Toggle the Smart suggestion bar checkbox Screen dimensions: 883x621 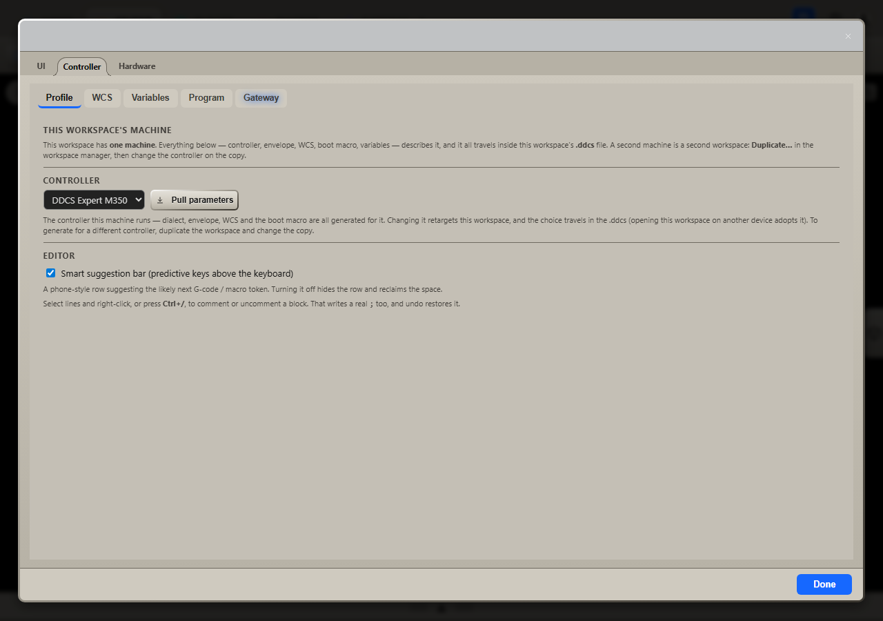(50, 273)
